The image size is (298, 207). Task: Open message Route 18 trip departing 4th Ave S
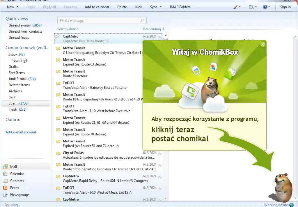(x=99, y=97)
